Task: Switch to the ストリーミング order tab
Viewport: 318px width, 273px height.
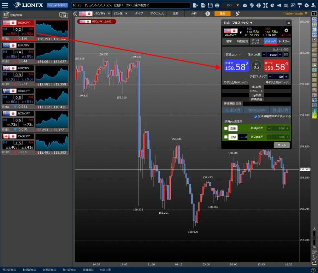Action: 257,41
